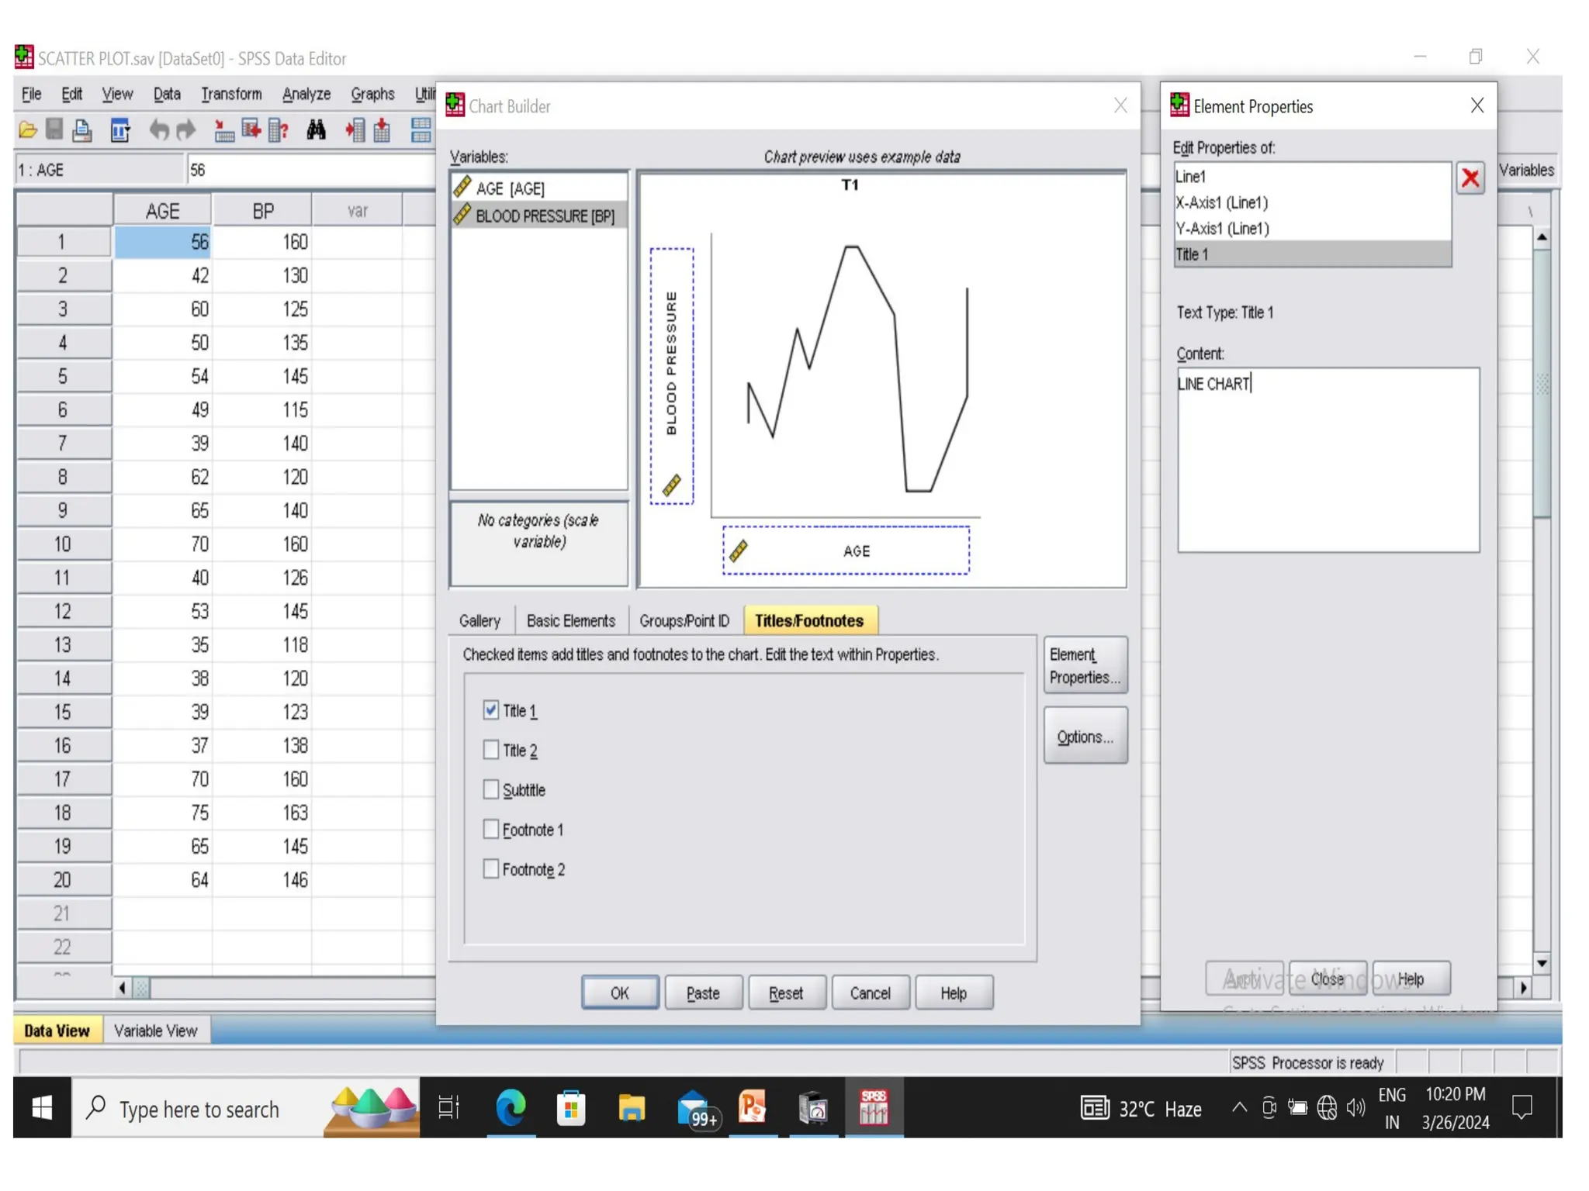This screenshot has width=1589, height=1191.
Task: Select BLOOD PRESSURE [BP] variable
Action: coord(544,216)
